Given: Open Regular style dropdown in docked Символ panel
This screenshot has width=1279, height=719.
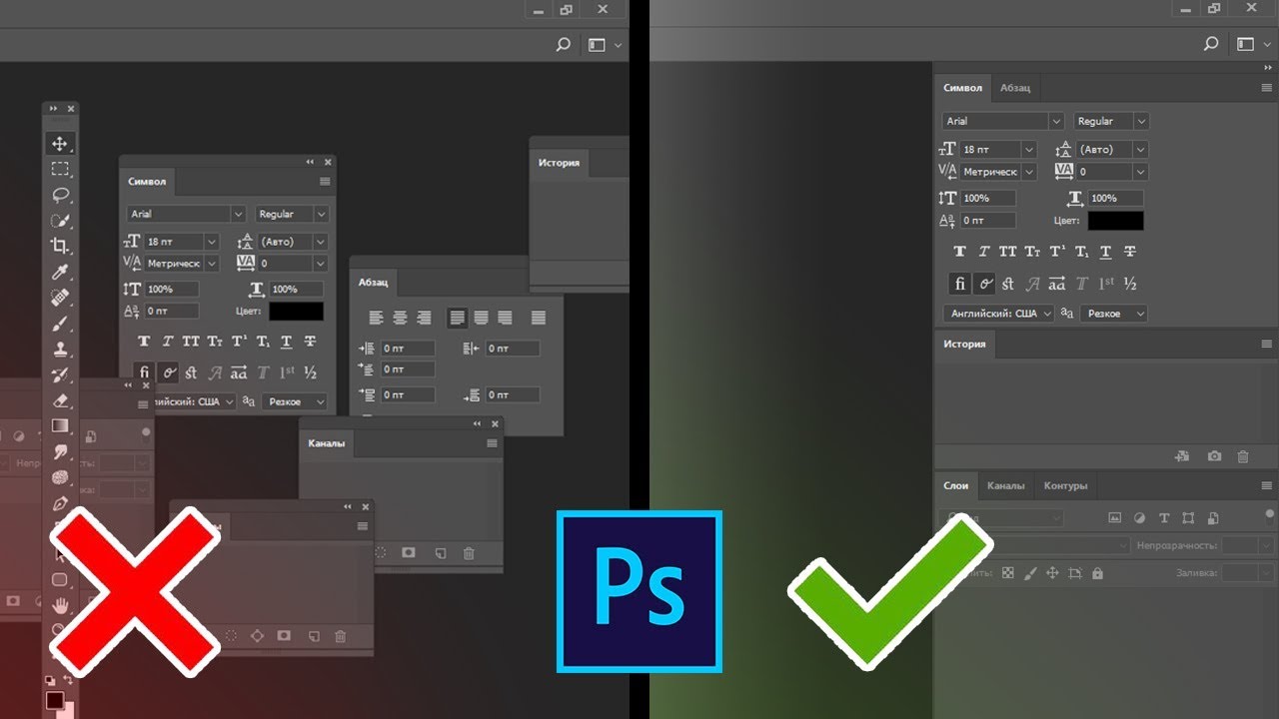Looking at the screenshot, I should click(1141, 121).
